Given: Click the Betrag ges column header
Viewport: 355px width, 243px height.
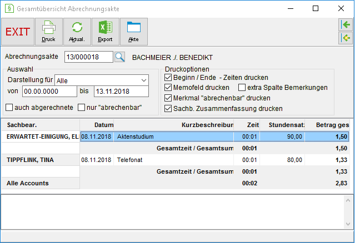Looking at the screenshot, I should (327, 125).
